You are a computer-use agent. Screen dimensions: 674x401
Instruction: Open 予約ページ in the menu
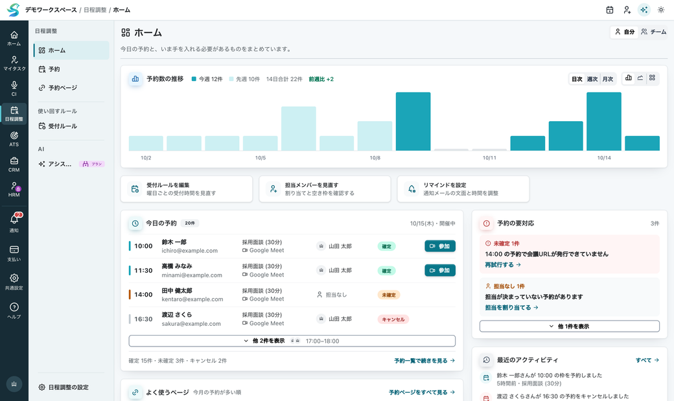71,87
